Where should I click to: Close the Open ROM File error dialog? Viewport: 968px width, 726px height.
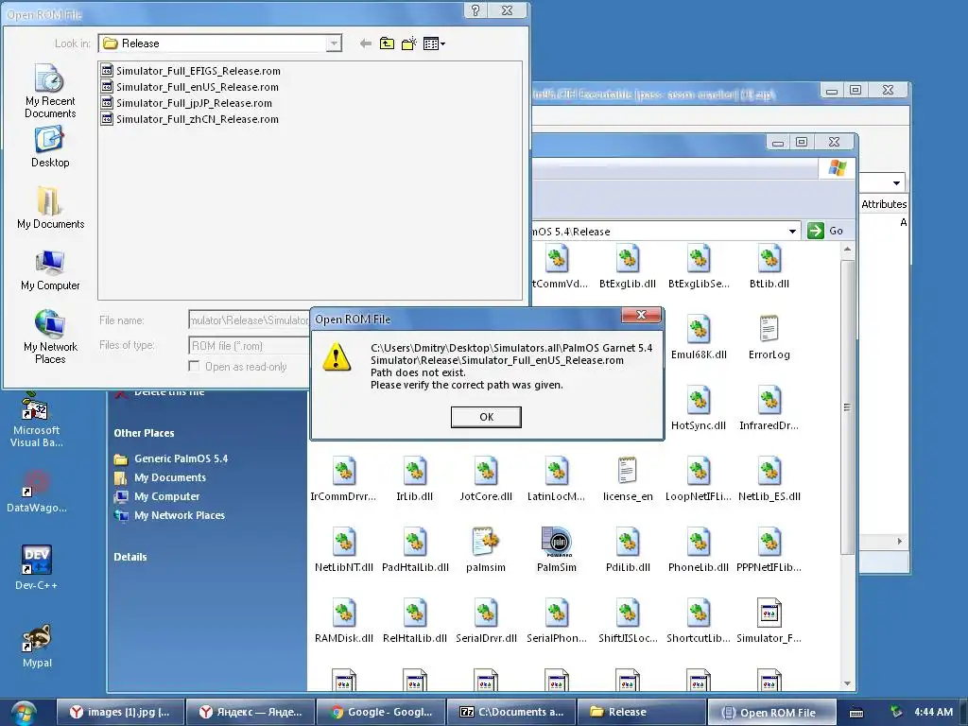click(642, 315)
